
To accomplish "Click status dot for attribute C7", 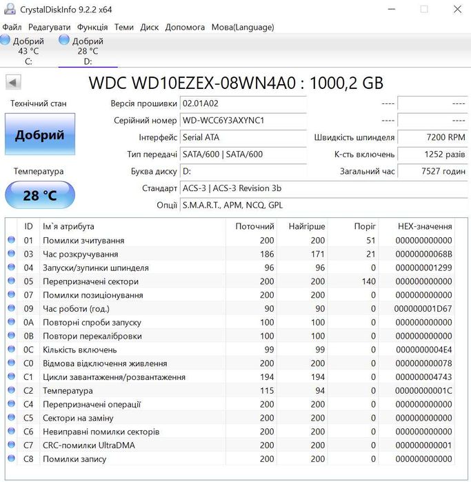I will pyautogui.click(x=11, y=444).
